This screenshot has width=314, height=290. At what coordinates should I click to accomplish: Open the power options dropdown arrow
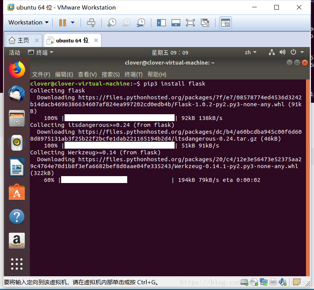coord(73,23)
